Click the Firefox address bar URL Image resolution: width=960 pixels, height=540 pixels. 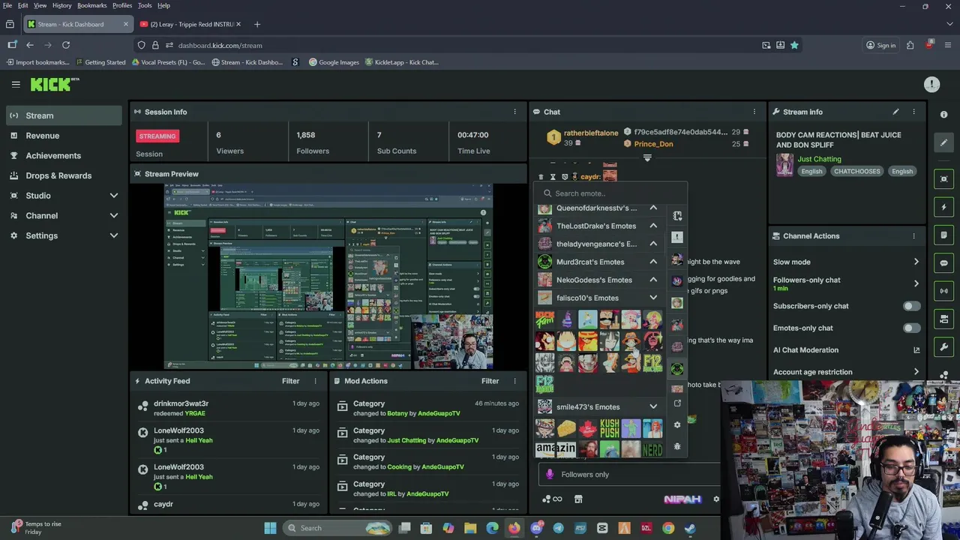220,46
